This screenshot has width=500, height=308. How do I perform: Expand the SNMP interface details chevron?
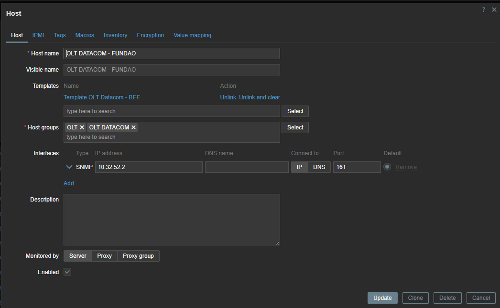[69, 167]
